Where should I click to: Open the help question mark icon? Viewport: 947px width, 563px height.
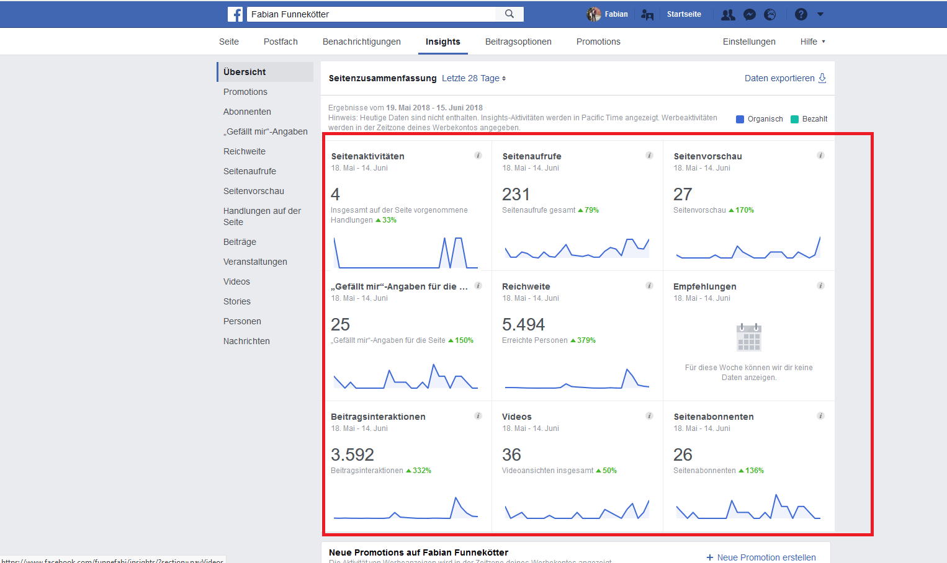tap(801, 14)
